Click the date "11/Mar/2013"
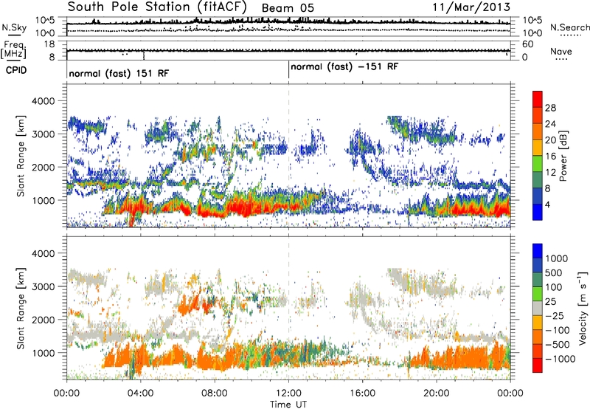The width and height of the screenshot is (590, 409). click(471, 7)
